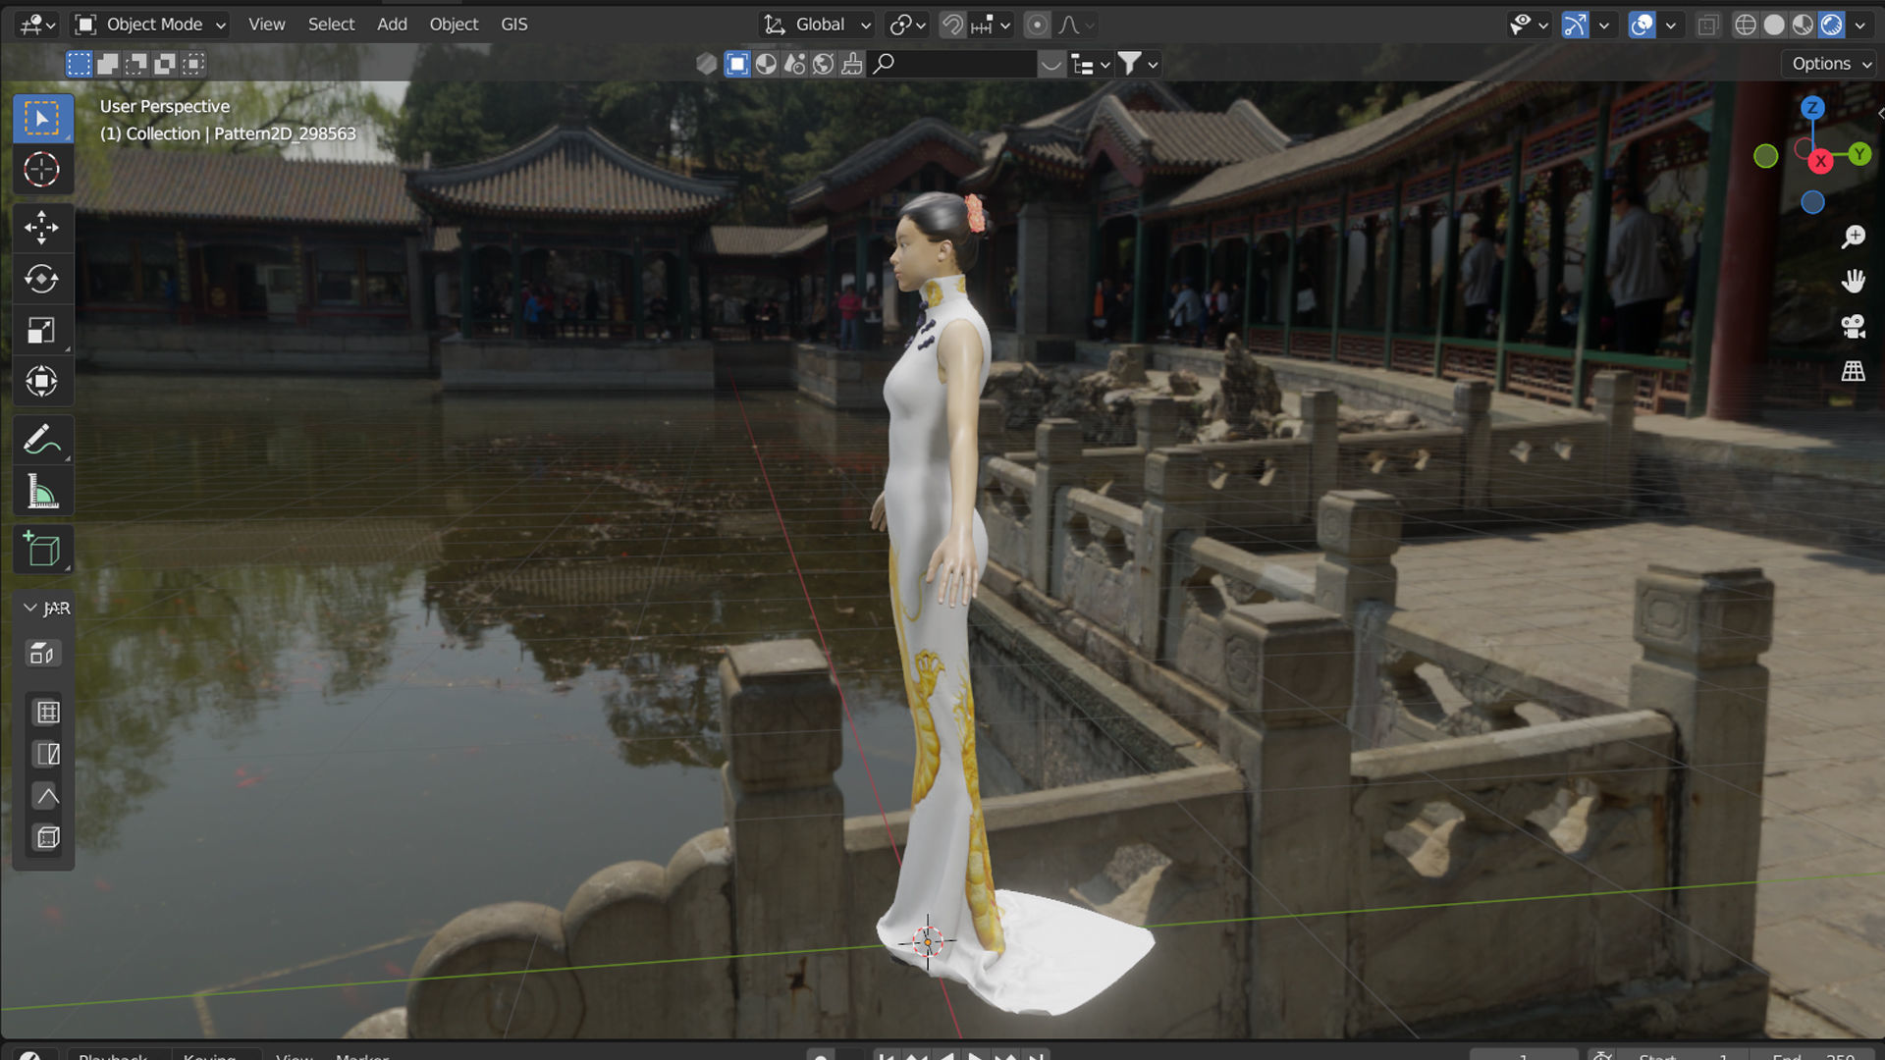Click the first JAR tool icon below the JAR header
Image resolution: width=1885 pixels, height=1060 pixels.
coord(42,654)
